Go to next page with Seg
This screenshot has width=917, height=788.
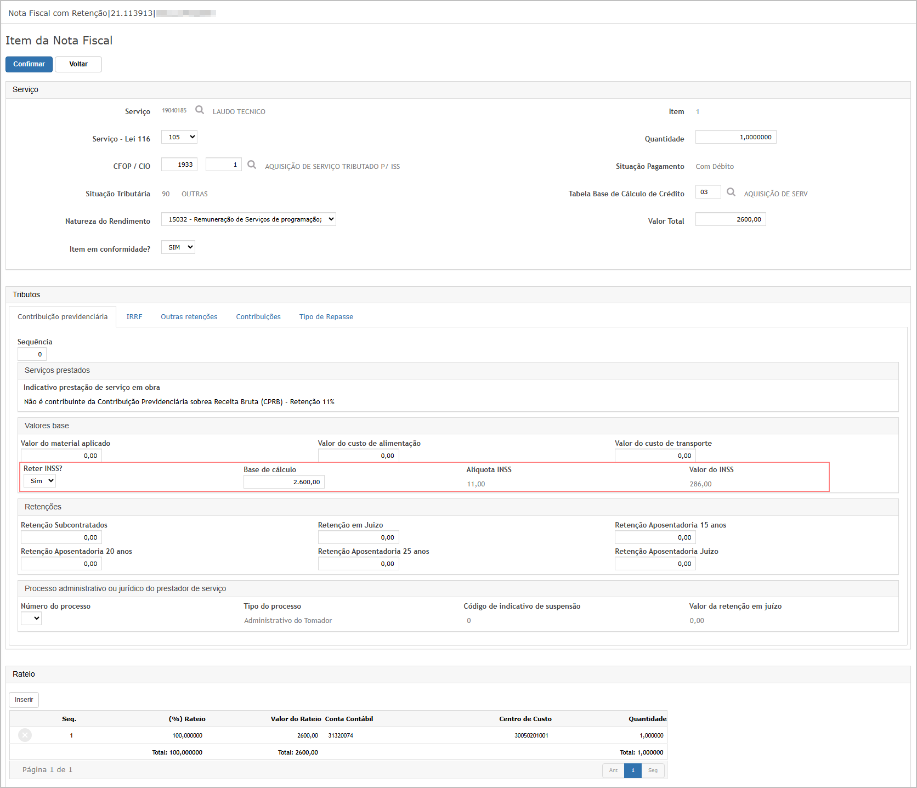click(x=653, y=770)
